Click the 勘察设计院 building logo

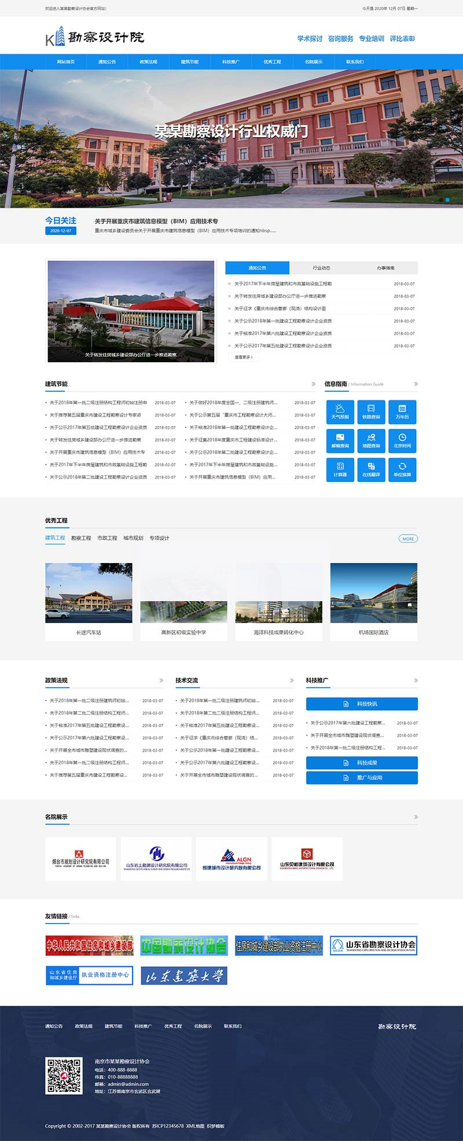tap(95, 36)
